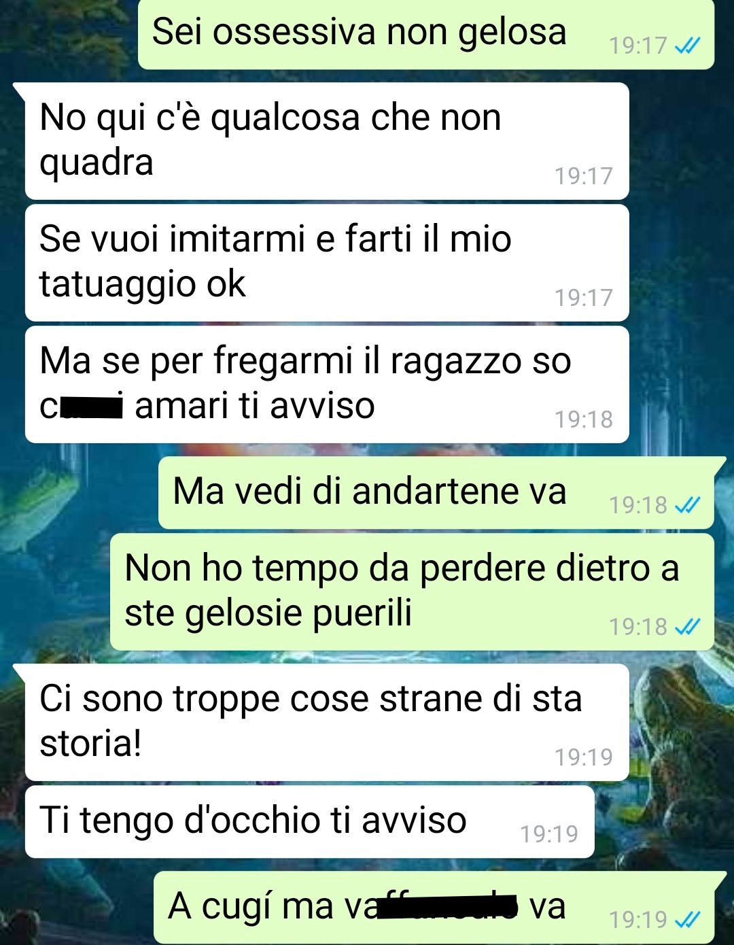
Task: Click the 19:18 timestamp on 'amari ti avviso' message
Action: [x=584, y=419]
